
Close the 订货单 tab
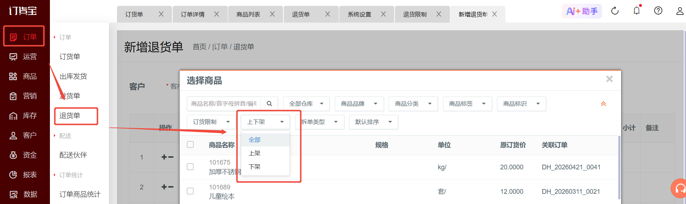[x=161, y=14]
